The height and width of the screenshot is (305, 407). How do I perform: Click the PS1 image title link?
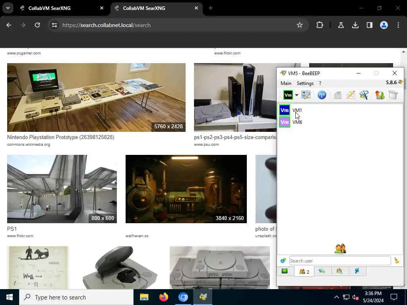pyautogui.click(x=12, y=229)
